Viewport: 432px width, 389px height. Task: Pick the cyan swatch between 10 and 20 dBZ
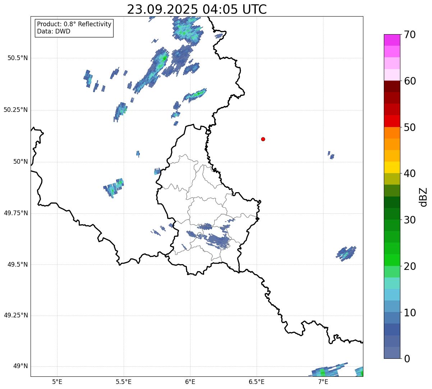coord(392,295)
